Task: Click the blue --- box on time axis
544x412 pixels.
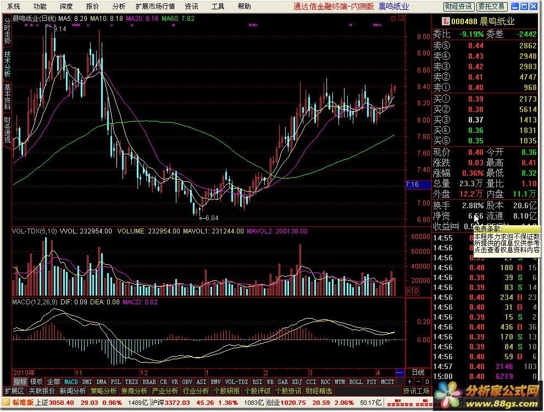Action: coord(399,373)
